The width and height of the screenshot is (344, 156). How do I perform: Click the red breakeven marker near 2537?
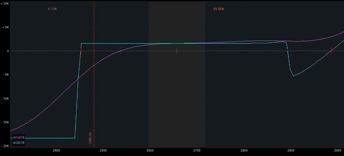click(120, 51)
